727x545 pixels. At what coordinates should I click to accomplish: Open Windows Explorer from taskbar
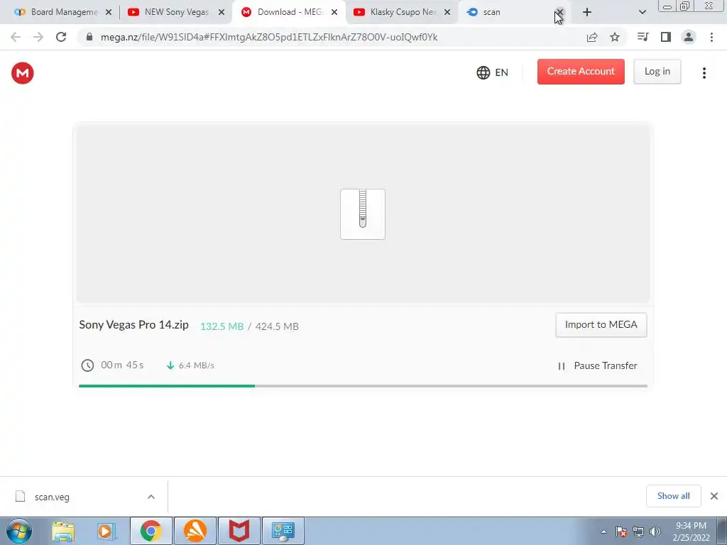(x=63, y=531)
